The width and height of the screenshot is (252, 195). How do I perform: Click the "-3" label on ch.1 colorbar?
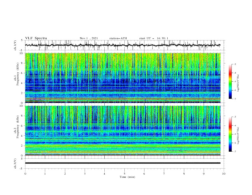click(234, 64)
